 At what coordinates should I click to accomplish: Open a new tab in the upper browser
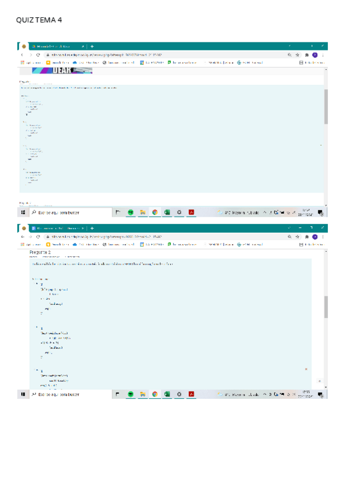[92, 46]
